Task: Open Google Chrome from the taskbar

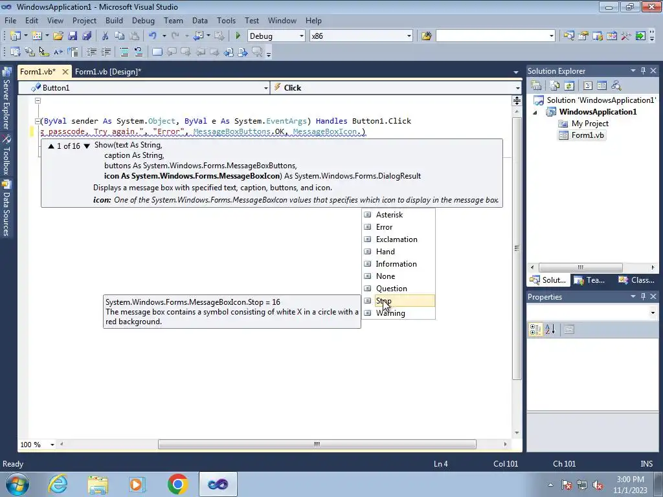Action: [x=177, y=484]
